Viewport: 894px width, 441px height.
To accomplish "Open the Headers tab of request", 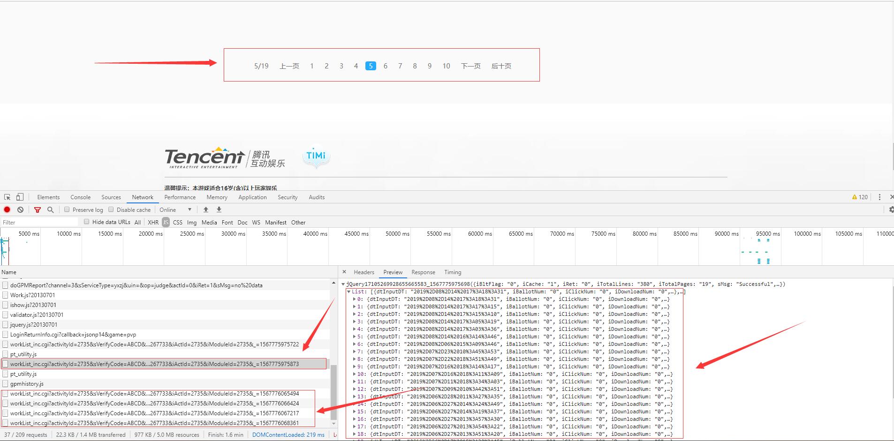I will (x=364, y=272).
